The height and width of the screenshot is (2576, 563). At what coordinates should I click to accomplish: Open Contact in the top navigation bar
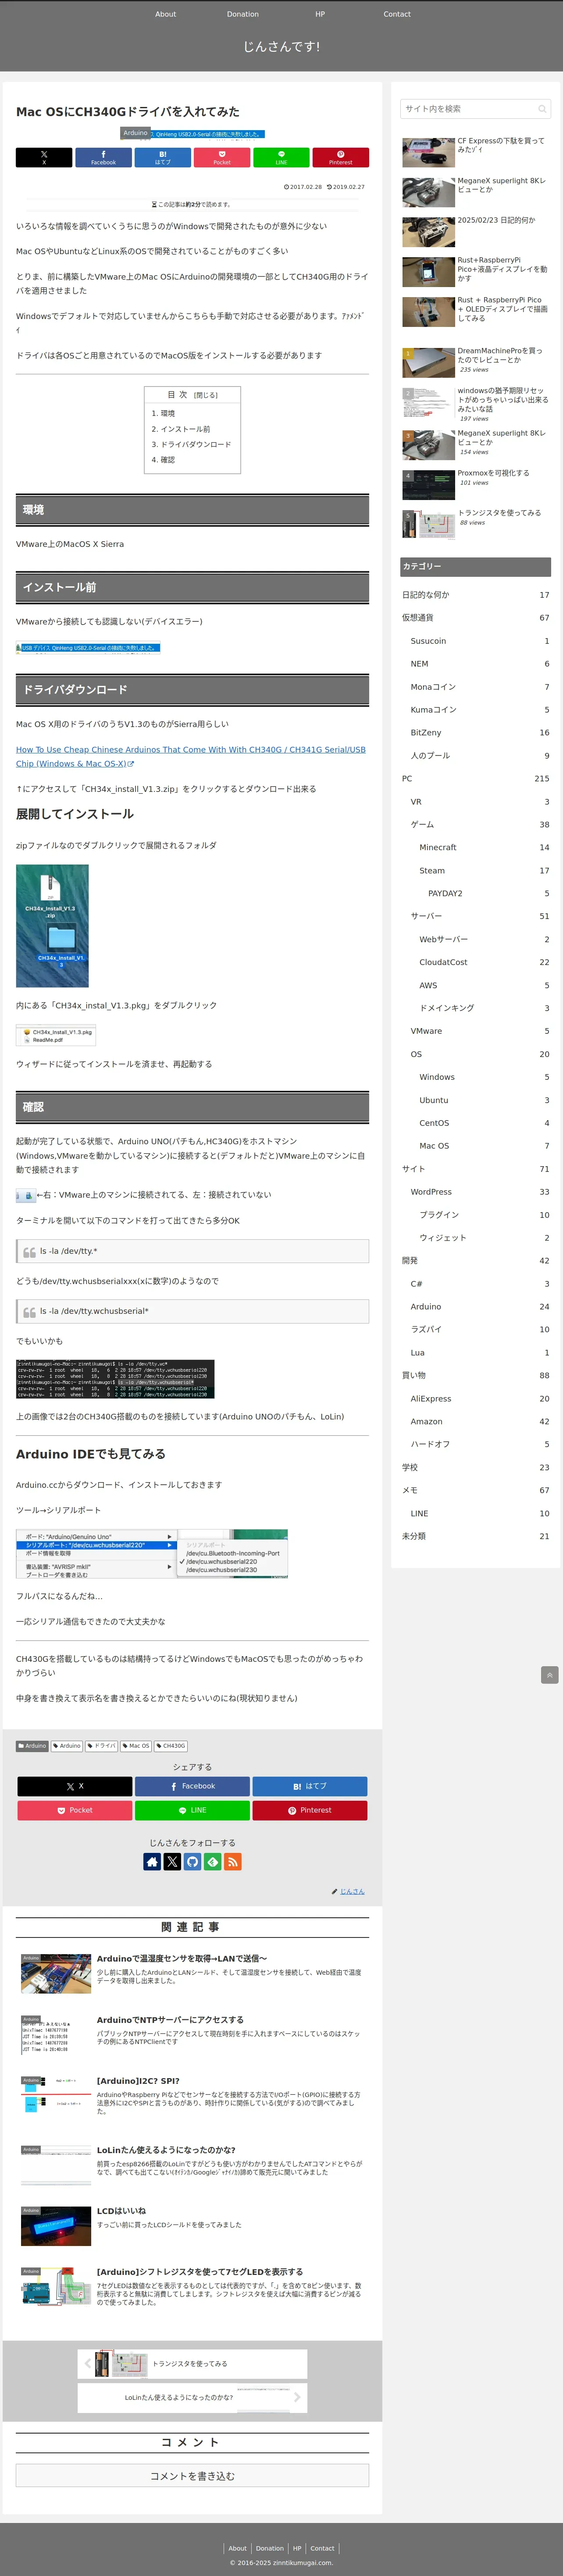tap(397, 14)
